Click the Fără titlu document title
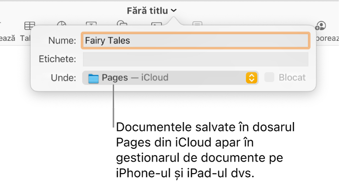The image size is (339, 182). tap(147, 11)
